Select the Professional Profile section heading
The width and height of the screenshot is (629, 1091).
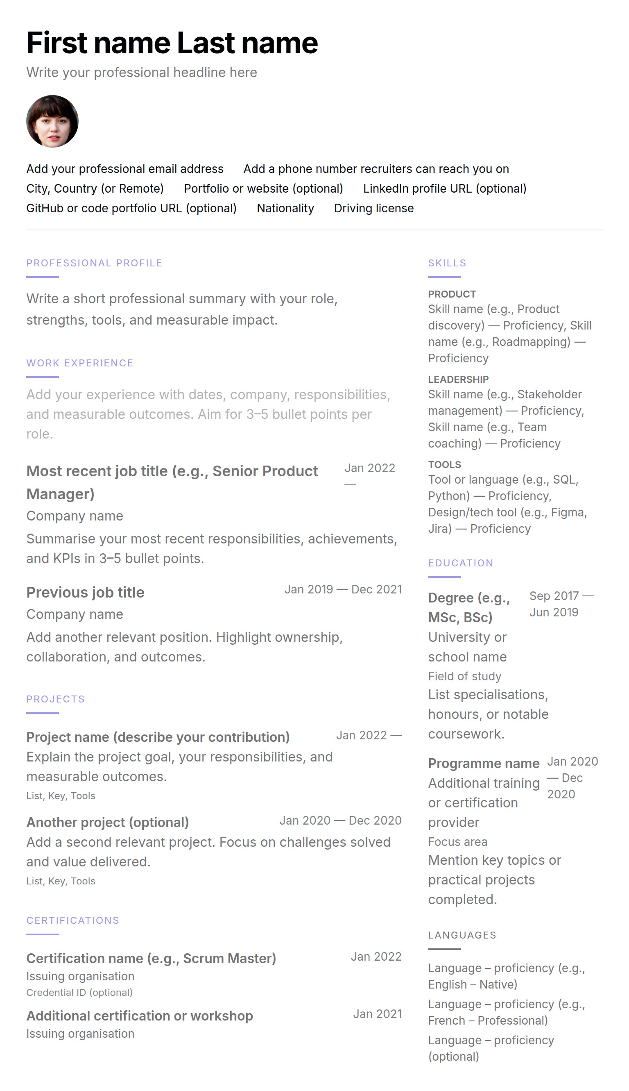[94, 263]
